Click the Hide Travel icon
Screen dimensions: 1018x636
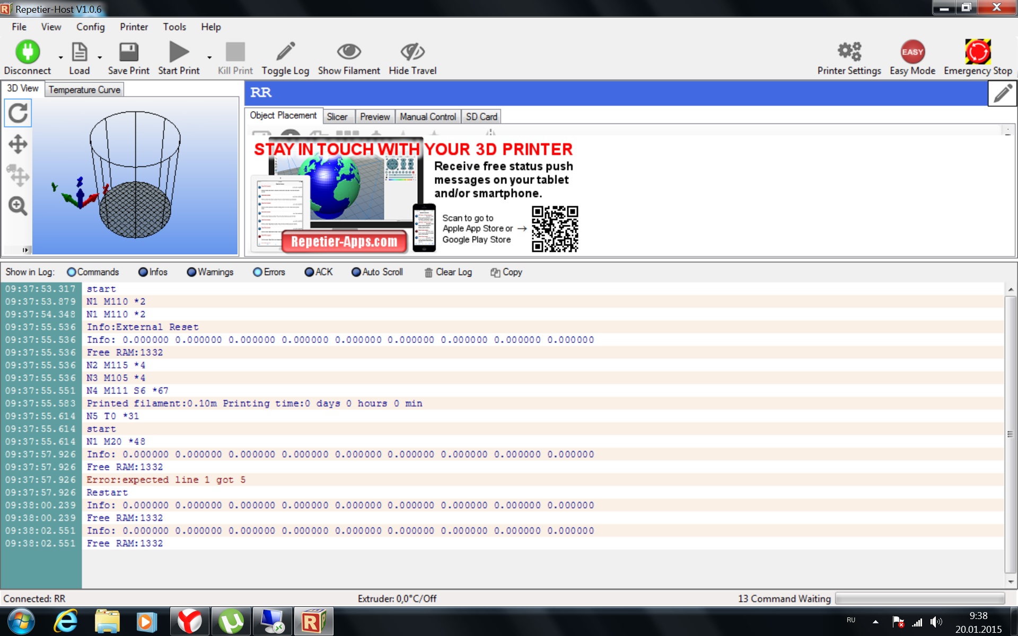[413, 52]
